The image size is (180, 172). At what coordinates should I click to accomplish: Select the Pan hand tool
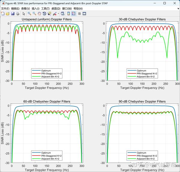point(39,14)
